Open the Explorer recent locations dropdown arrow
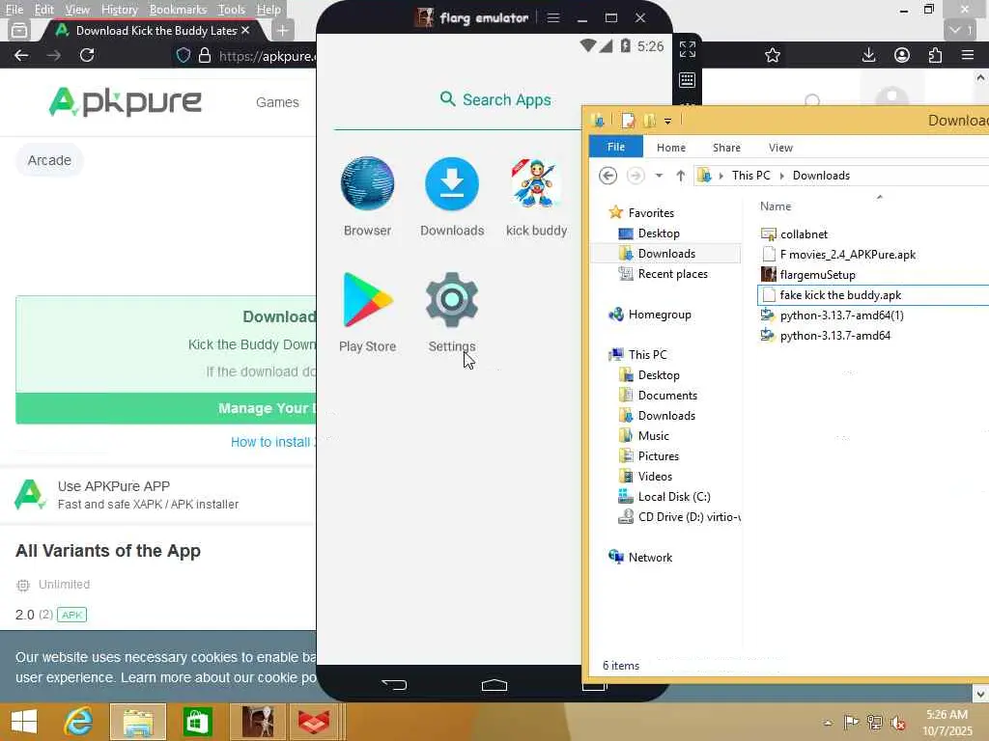This screenshot has width=989, height=741. [x=659, y=176]
